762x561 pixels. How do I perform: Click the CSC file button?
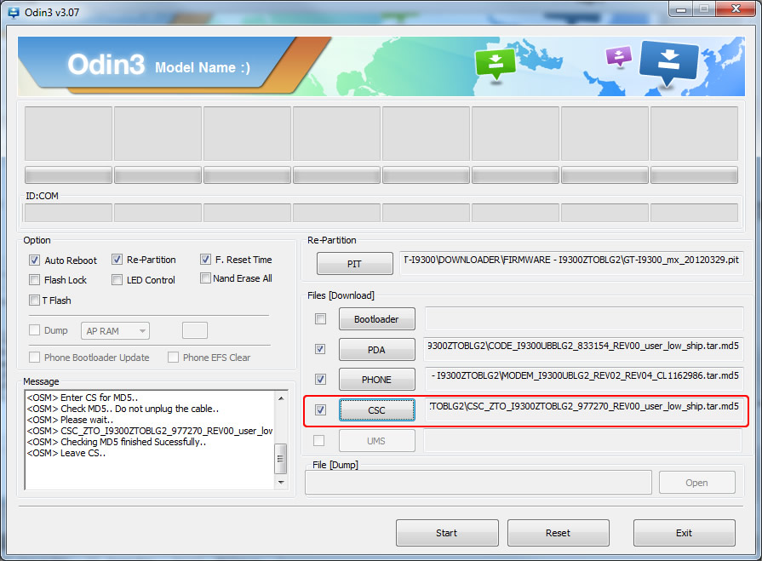(x=376, y=410)
